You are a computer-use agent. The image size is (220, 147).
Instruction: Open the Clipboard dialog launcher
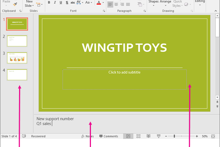click(20, 11)
